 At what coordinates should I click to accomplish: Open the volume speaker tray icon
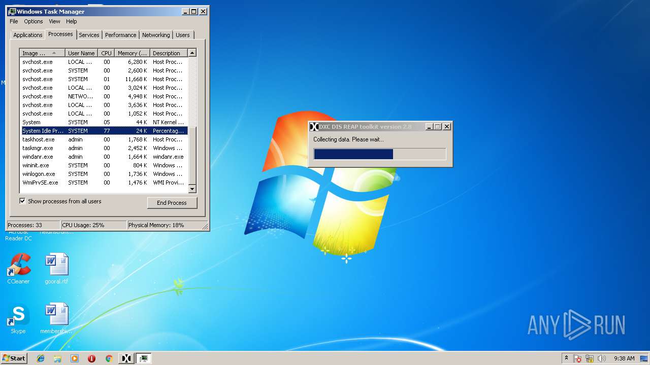coord(602,358)
